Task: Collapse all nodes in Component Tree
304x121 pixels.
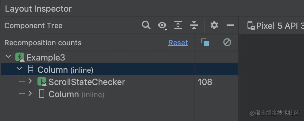Action: click(194, 25)
